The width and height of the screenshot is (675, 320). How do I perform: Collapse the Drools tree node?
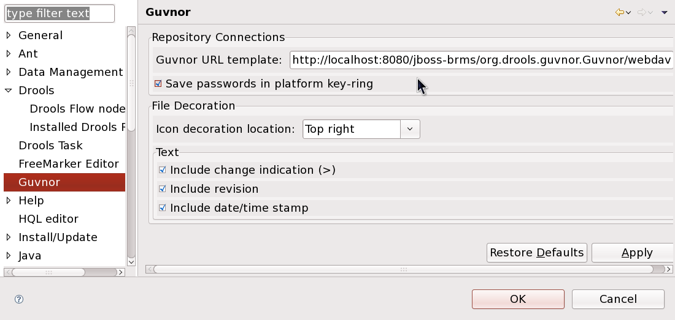coord(9,91)
